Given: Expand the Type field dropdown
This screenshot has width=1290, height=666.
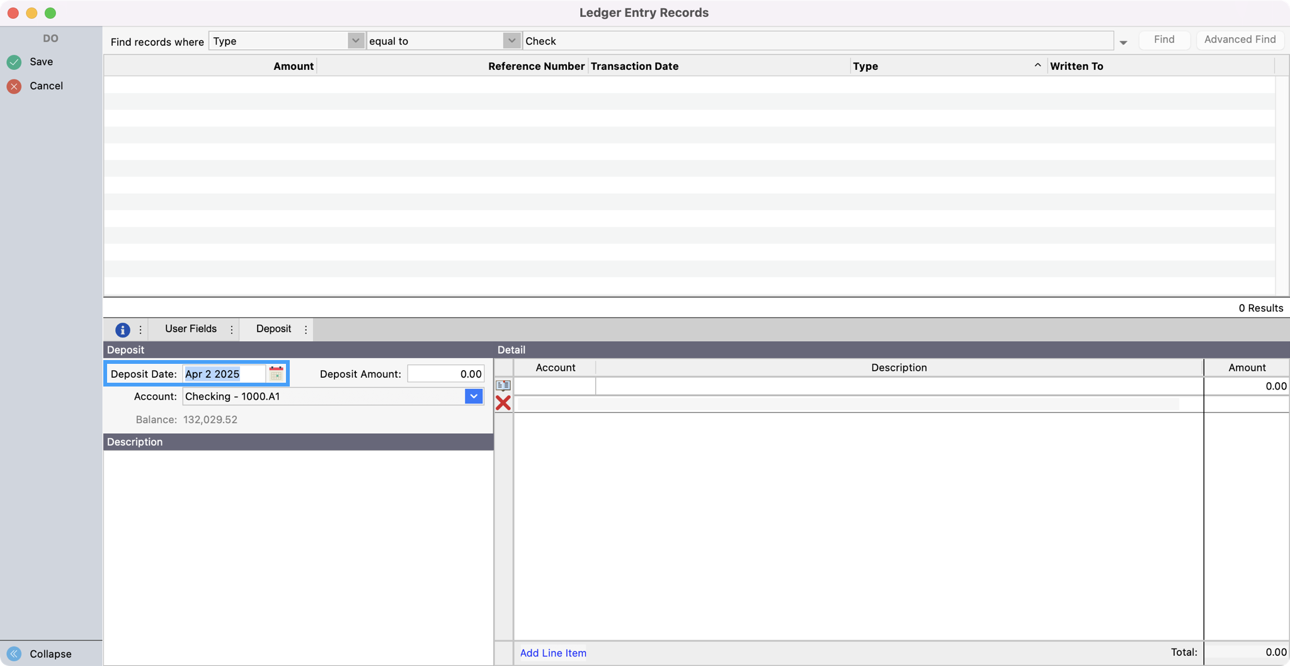Looking at the screenshot, I should 356,41.
